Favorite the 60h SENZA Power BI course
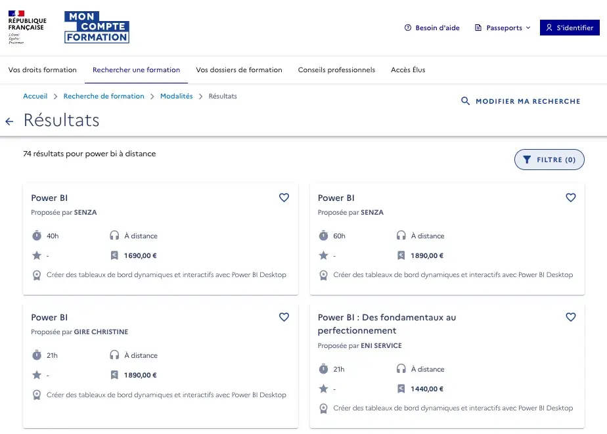Image resolution: width=607 pixels, height=434 pixels. (570, 198)
